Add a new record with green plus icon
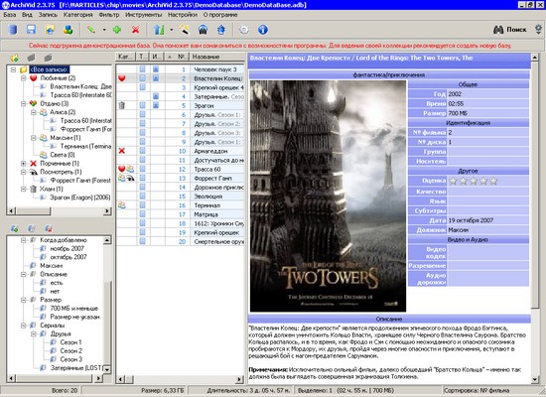546x397 pixels. [x=117, y=30]
